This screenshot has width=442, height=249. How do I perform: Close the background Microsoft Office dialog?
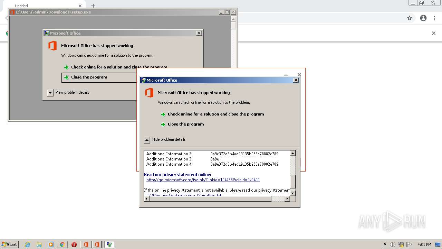(199, 33)
